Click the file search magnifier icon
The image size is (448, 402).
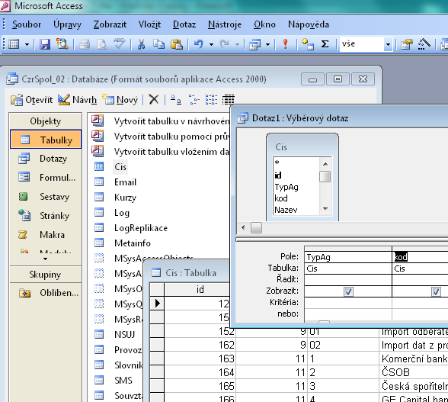pos(62,44)
